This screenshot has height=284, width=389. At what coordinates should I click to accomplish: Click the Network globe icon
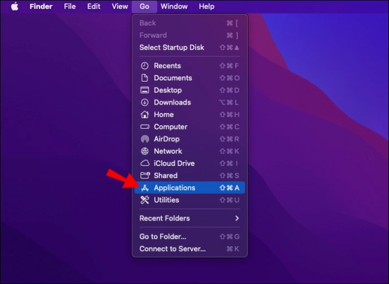tap(145, 151)
